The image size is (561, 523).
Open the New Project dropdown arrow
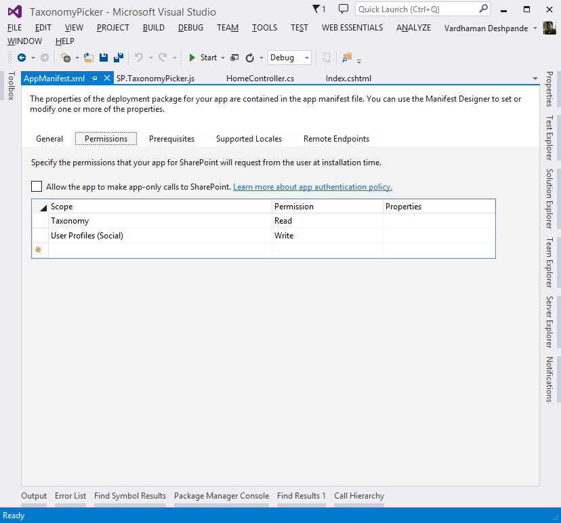pyautogui.click(x=77, y=58)
